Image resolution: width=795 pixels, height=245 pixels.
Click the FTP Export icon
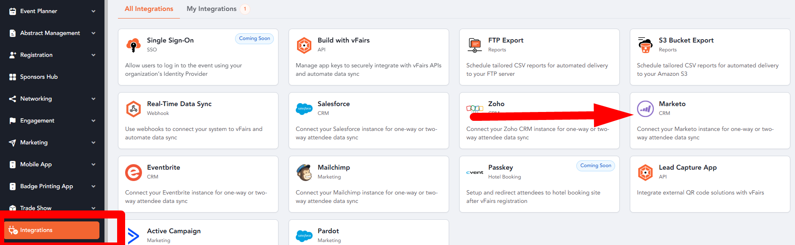point(474,45)
